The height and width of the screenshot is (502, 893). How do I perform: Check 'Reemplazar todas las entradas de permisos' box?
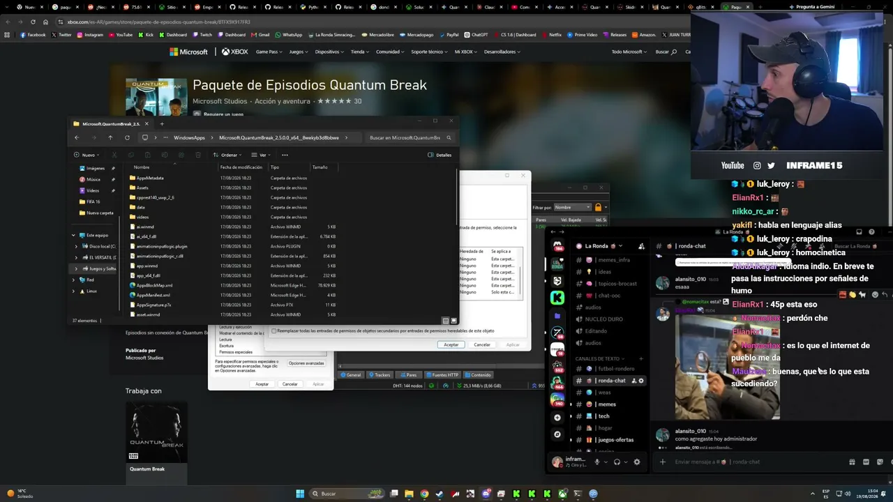pyautogui.click(x=274, y=330)
